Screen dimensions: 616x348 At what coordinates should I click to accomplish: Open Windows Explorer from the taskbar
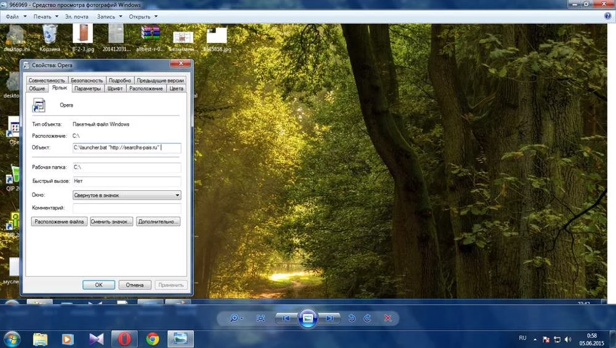point(40,339)
